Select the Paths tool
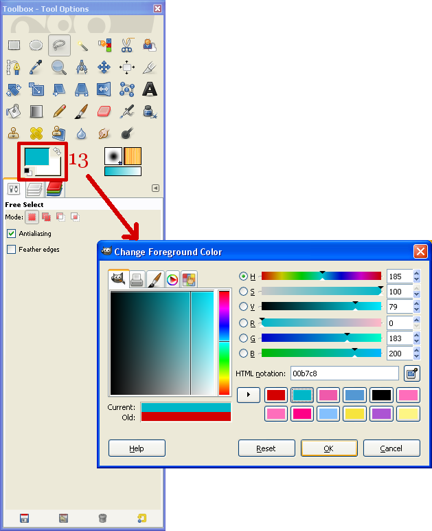432x531 pixels. (x=14, y=67)
